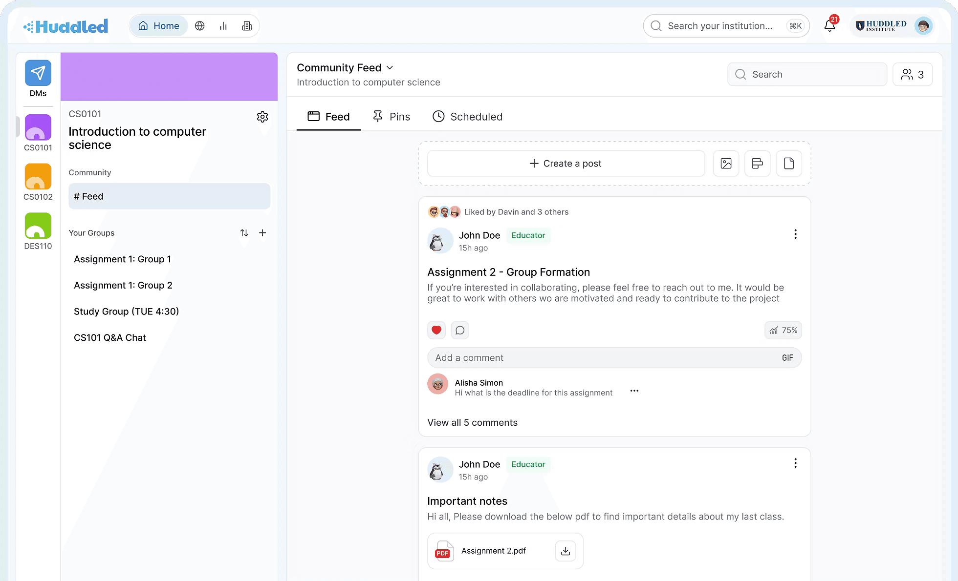Switch to the Scheduled tab
Viewport: 958px width, 581px height.
coord(467,117)
